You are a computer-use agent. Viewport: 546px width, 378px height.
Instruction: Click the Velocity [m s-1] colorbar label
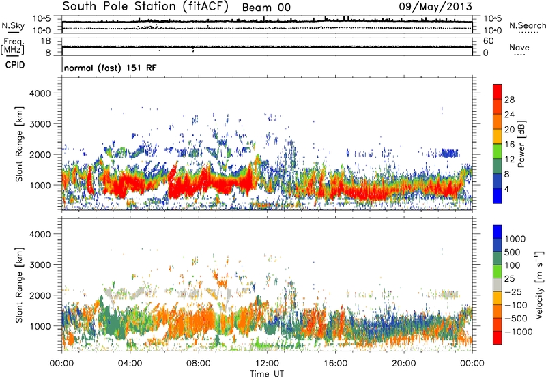539,285
